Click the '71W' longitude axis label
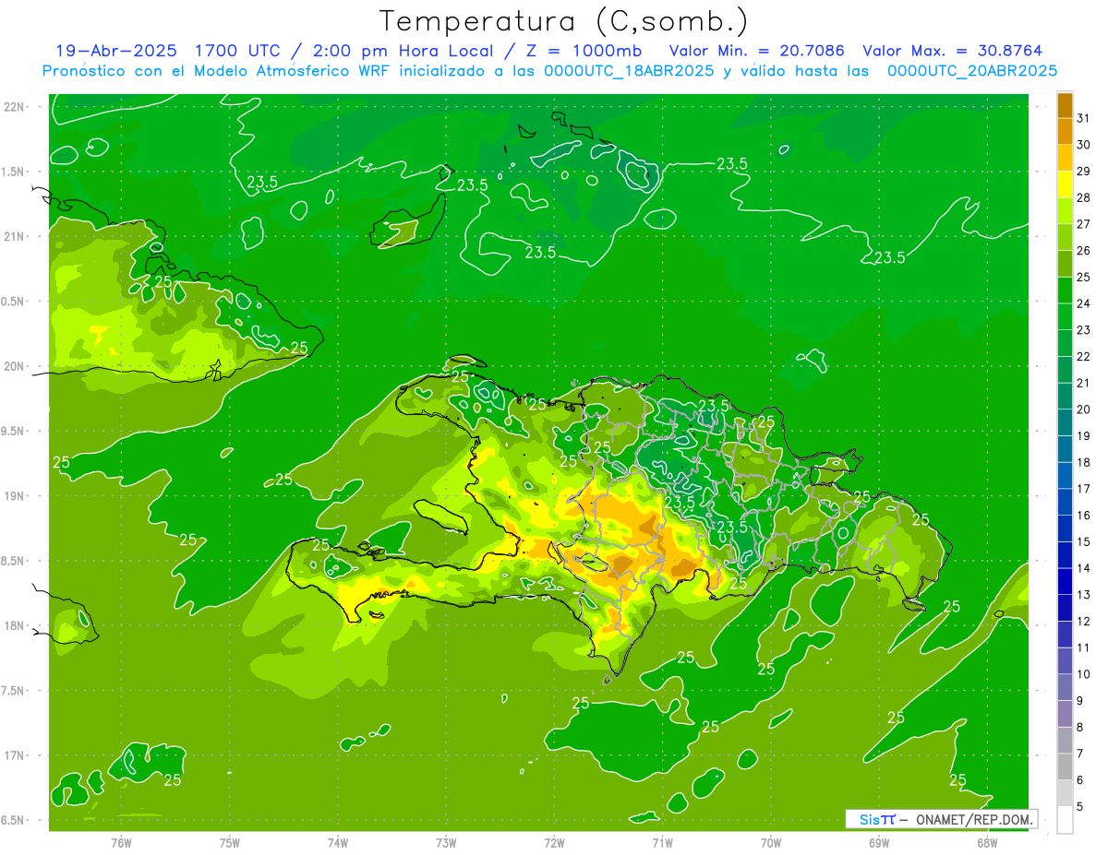The image size is (1108, 855). tap(663, 843)
